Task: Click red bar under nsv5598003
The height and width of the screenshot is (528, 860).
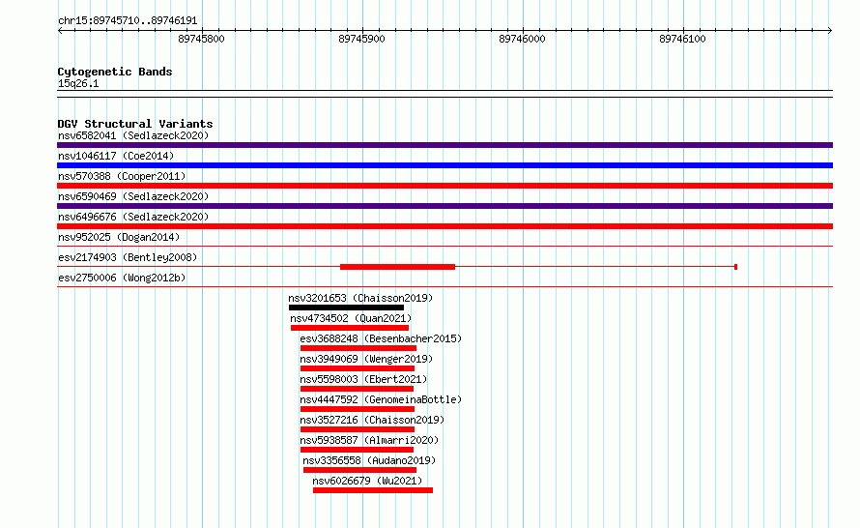Action: pos(357,389)
